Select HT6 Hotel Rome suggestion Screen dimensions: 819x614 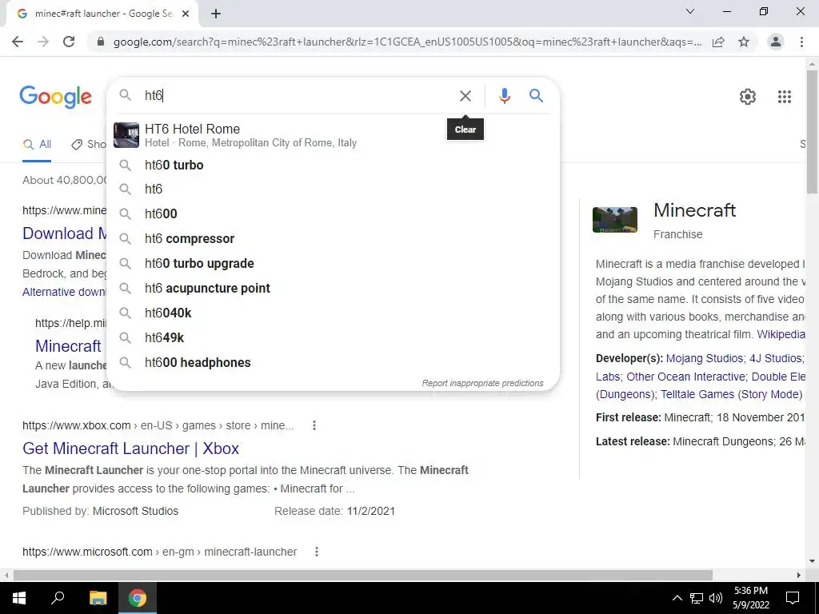click(x=333, y=135)
